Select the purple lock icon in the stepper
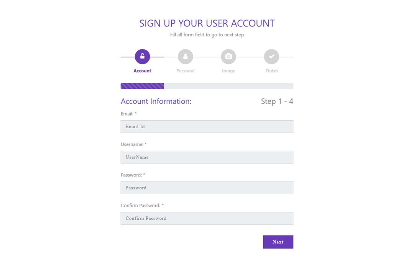This screenshot has height=265, width=414. [x=142, y=56]
